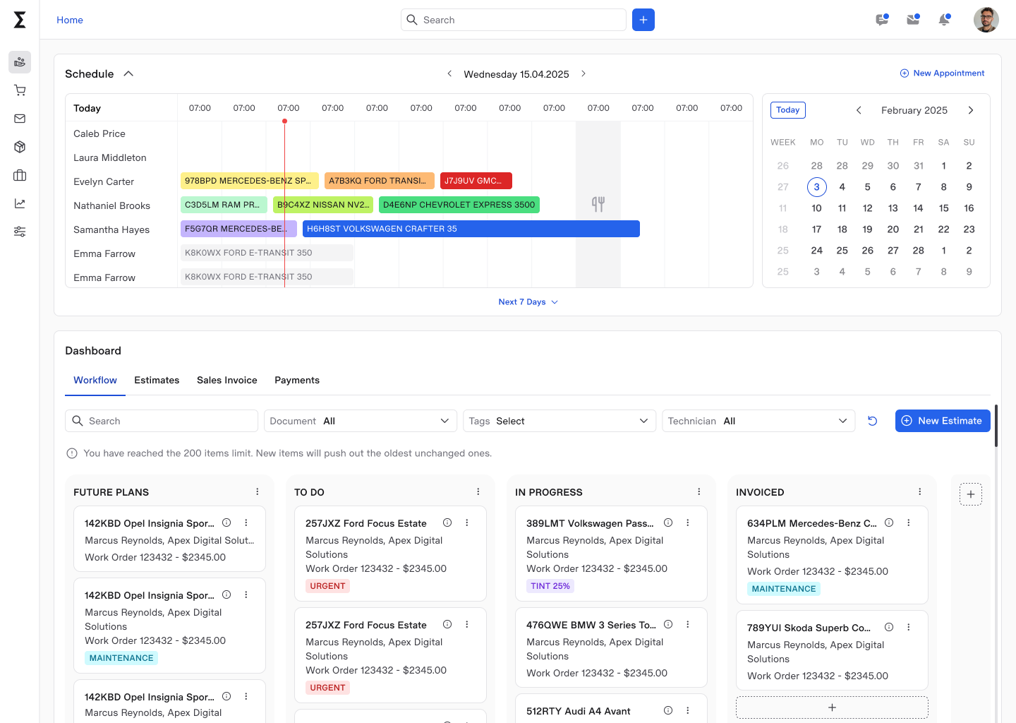The height and width of the screenshot is (723, 1016).
Task: Open the Tags select dropdown
Action: 560,421
